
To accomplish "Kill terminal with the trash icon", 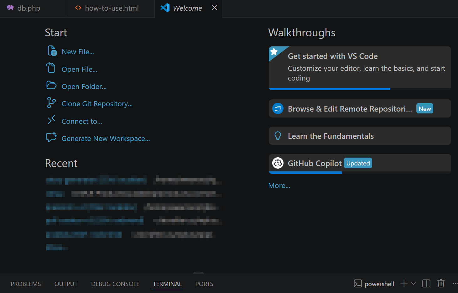I will [x=441, y=283].
